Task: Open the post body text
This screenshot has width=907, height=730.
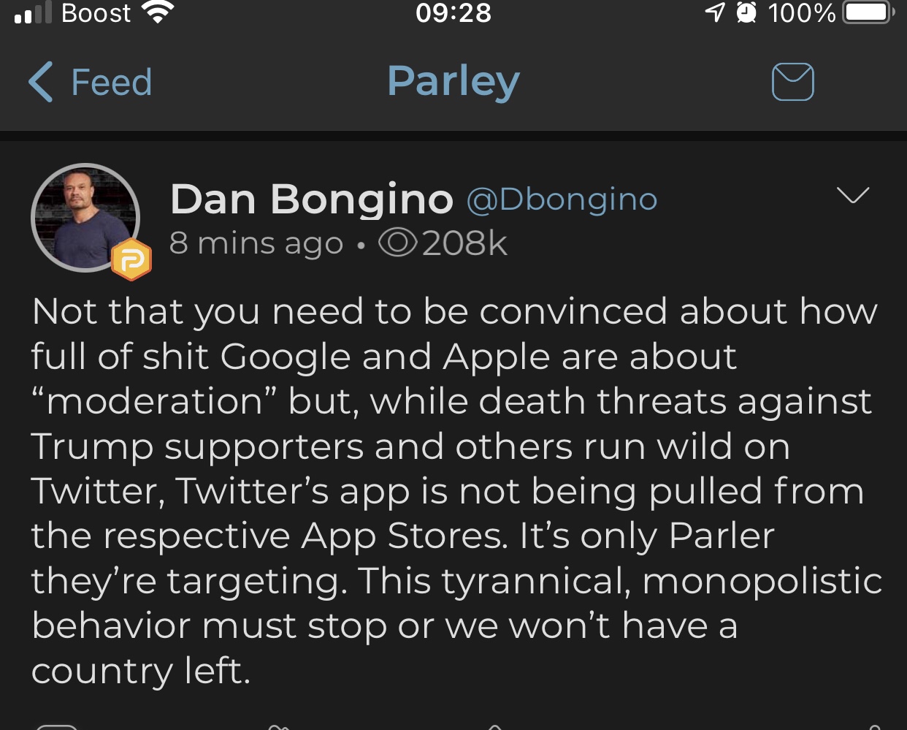Action: coord(453,490)
